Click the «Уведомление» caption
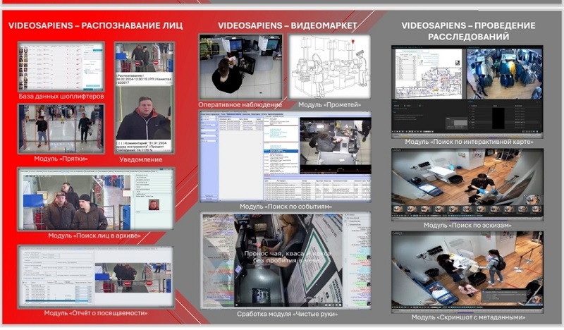Screen dimensions: 564x330 click(x=140, y=159)
